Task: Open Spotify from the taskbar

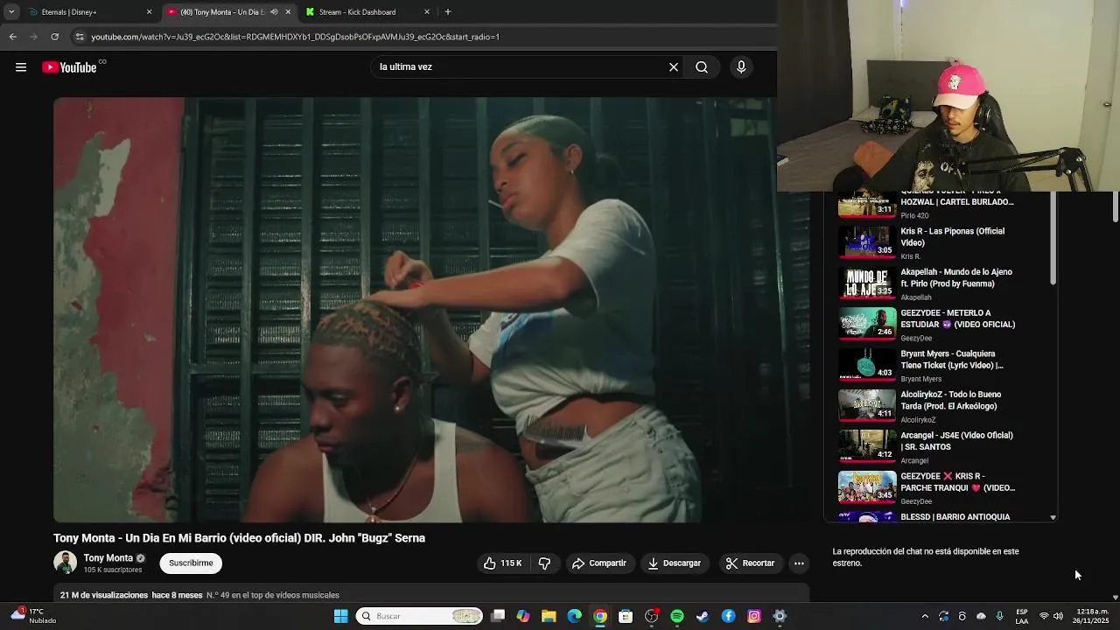Action: 677,616
